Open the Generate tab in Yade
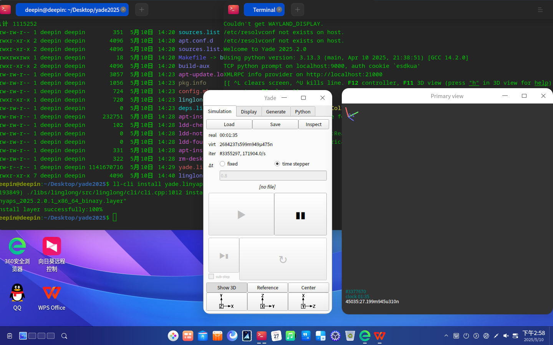This screenshot has width=553, height=345. [x=276, y=112]
